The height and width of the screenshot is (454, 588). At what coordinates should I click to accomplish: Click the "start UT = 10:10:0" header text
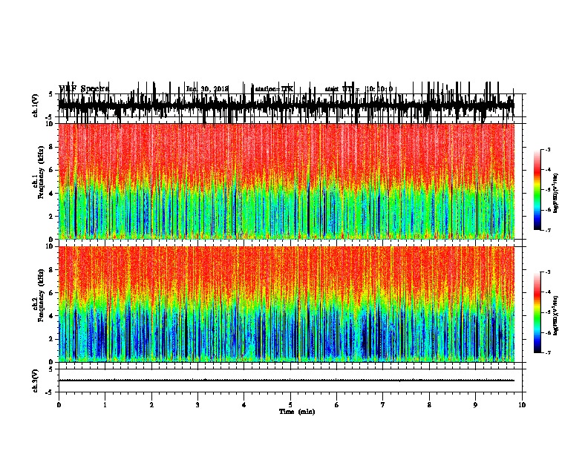click(x=359, y=89)
